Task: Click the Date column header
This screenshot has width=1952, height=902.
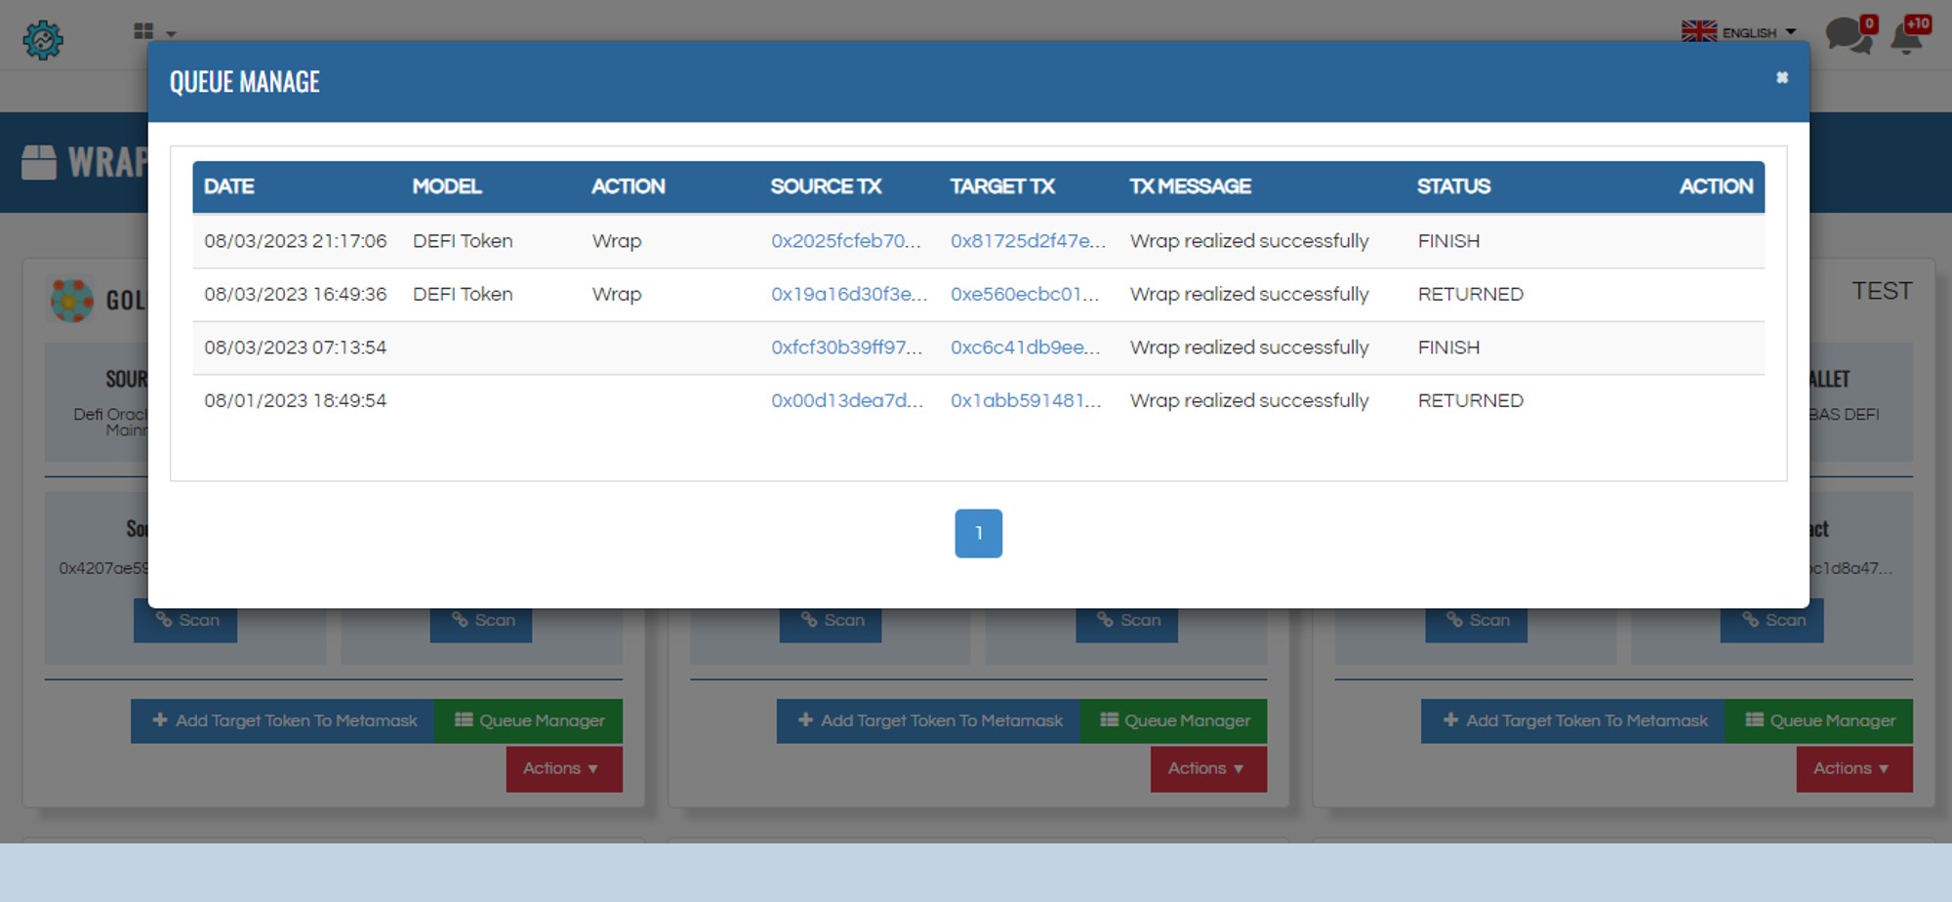Action: pos(229,186)
